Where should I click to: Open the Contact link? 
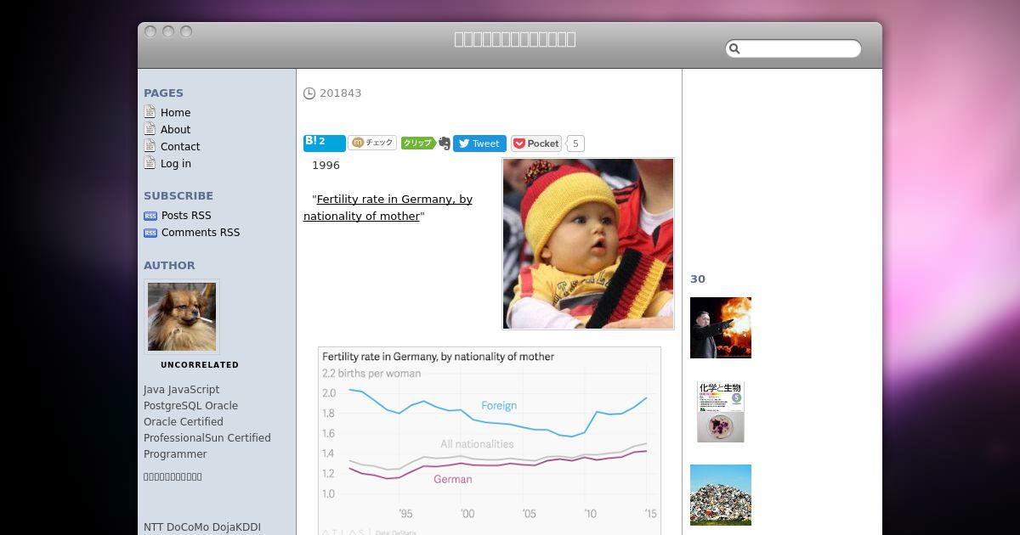(x=180, y=146)
